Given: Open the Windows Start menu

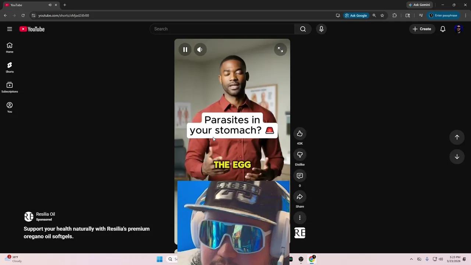Looking at the screenshot, I should [159, 259].
